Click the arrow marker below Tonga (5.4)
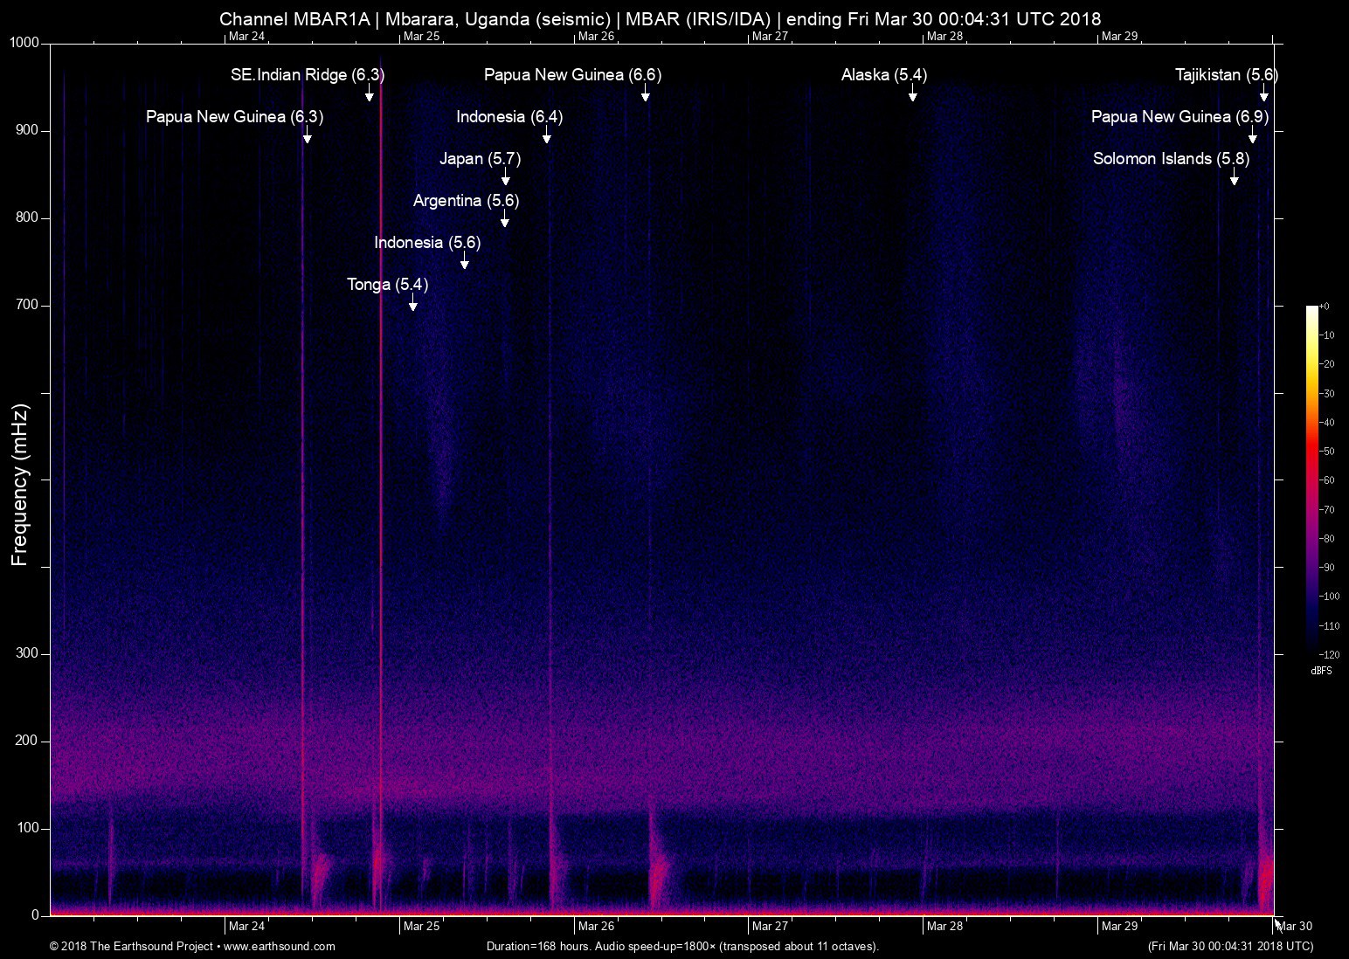Image resolution: width=1349 pixels, height=959 pixels. pyautogui.click(x=413, y=304)
